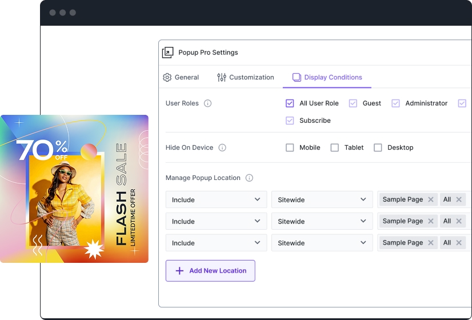Remove Sample Page tag in third location row
Viewport: 472px width, 320px height.
[x=431, y=243]
